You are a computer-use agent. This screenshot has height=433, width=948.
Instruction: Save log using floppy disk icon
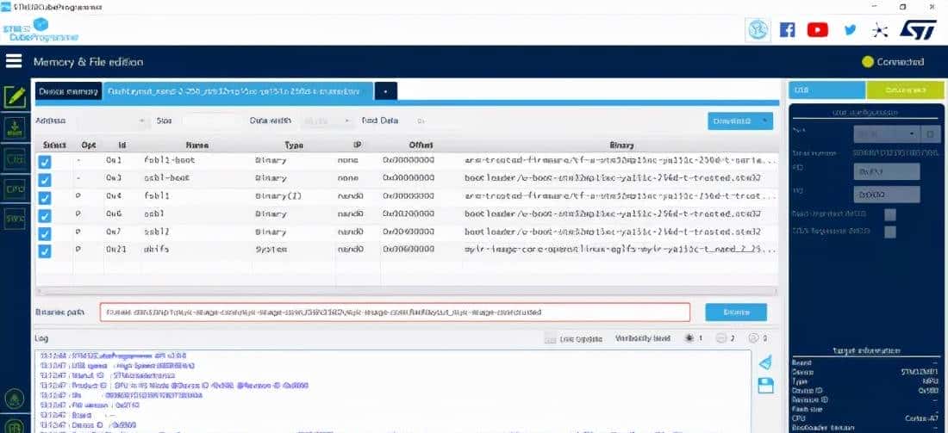click(764, 386)
